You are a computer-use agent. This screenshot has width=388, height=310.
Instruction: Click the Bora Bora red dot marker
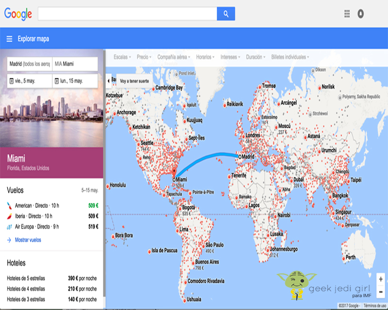(x=113, y=236)
